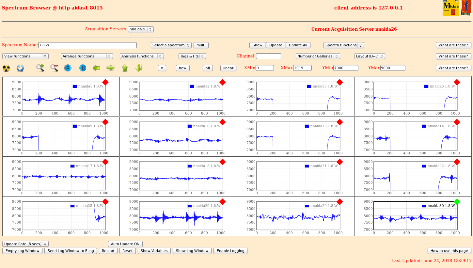The width and height of the screenshot is (473, 268).
Task: Click red diamond on nnaida21 plot
Action: click(339, 162)
